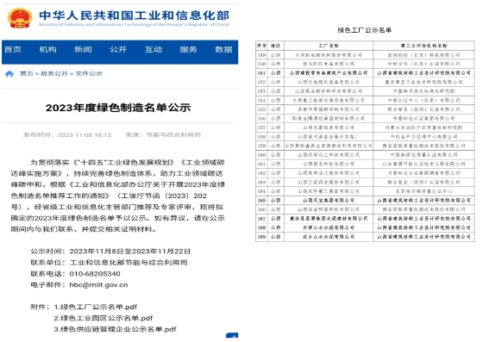502x342 pixels.
Task: Go to the 新闻 section
Action: click(83, 50)
